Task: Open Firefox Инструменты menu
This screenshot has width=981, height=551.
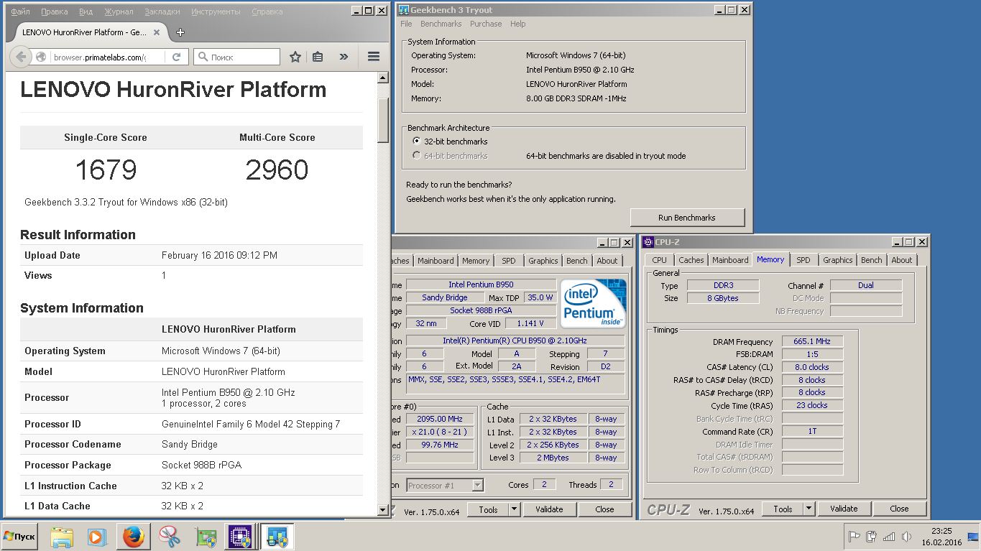Action: (216, 11)
